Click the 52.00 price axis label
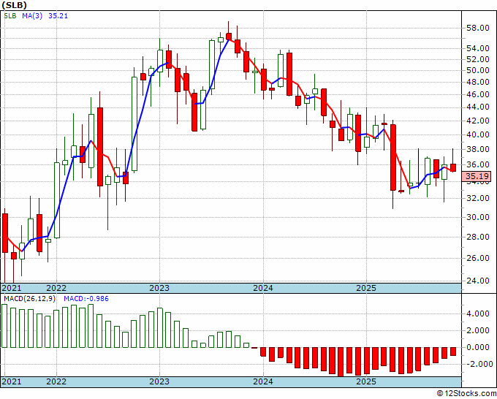 tap(478, 59)
